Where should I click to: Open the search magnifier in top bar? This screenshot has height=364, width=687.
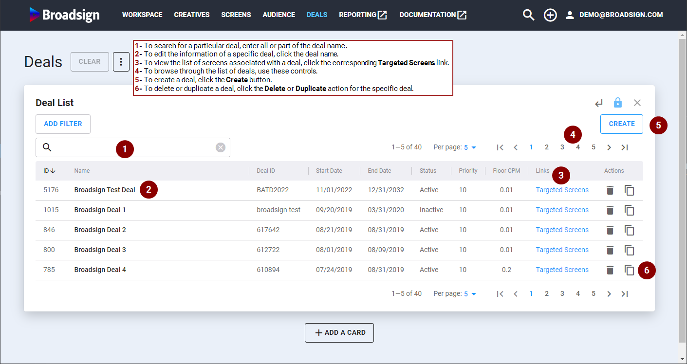click(x=528, y=15)
